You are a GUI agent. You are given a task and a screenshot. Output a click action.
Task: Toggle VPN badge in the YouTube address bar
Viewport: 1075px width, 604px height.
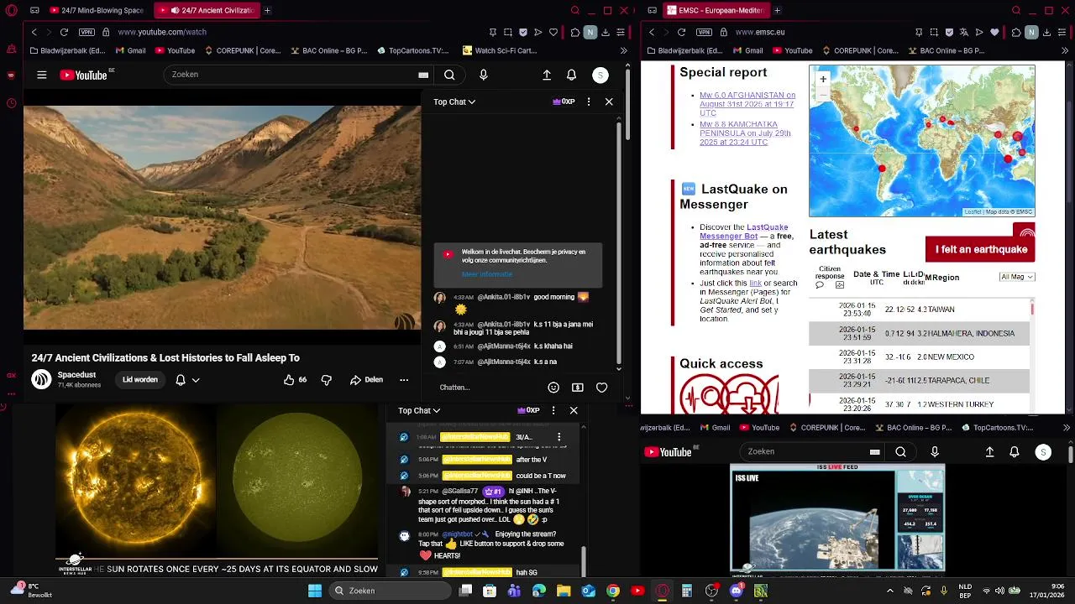[87, 32]
